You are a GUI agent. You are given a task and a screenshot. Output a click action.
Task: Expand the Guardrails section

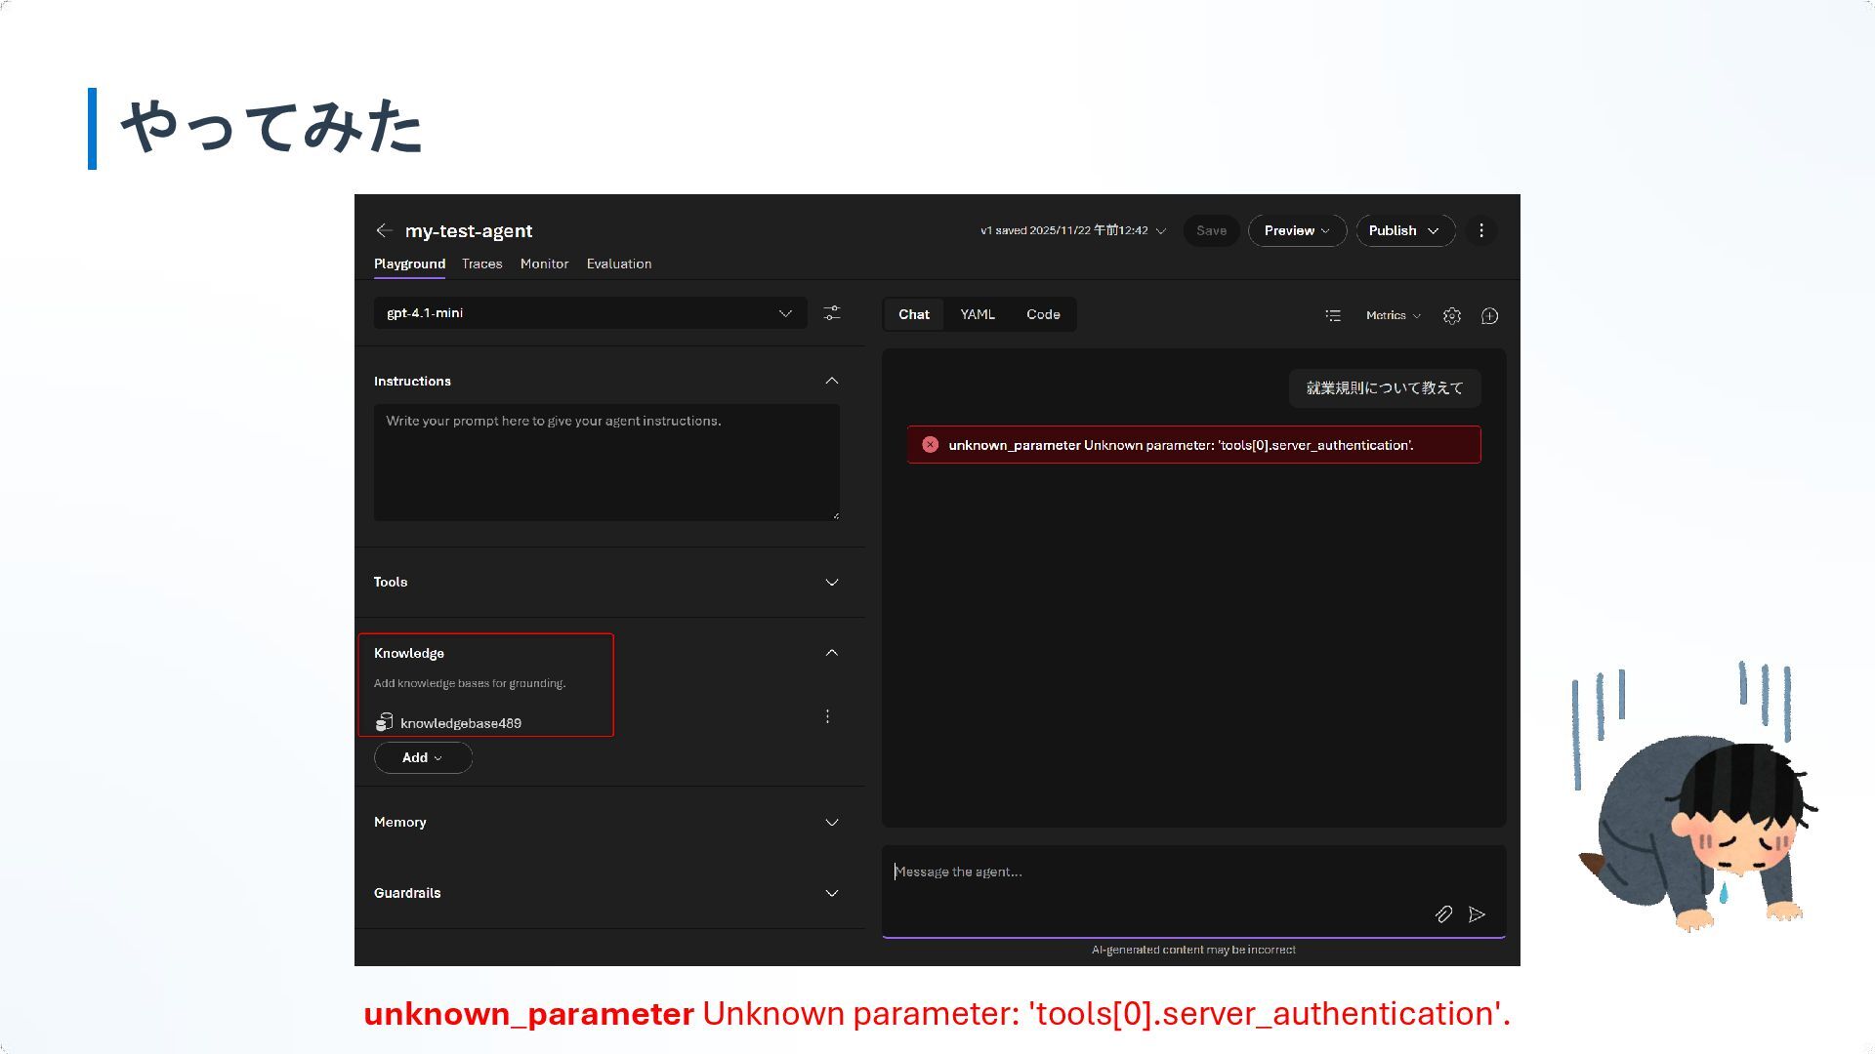coord(832,893)
